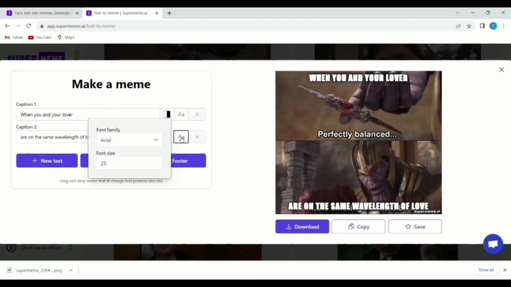
Task: Open the YouTube bookmark
Action: pyautogui.click(x=40, y=37)
